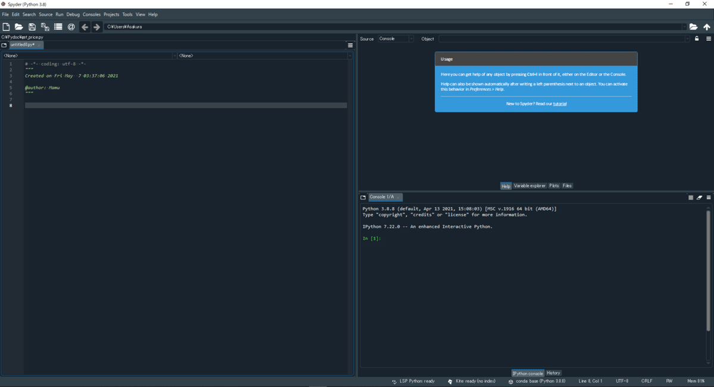Viewport: 714px width, 387px height.
Task: Open the Search menu
Action: tap(29, 14)
